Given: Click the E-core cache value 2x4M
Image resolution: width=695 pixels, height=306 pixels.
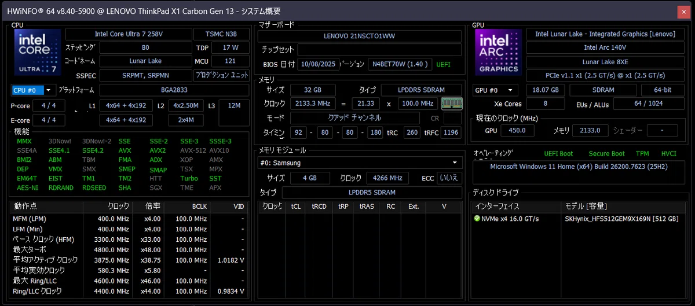Looking at the screenshot, I should [186, 120].
